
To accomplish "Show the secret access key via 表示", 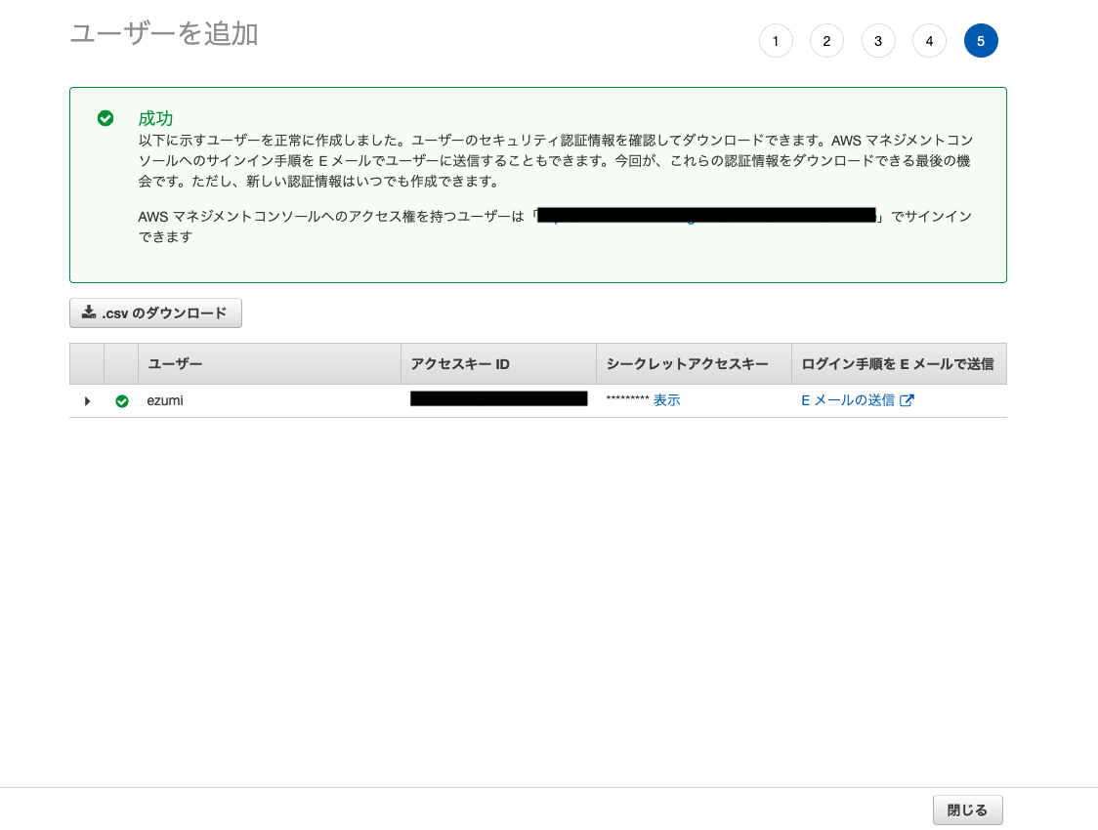I will click(666, 400).
